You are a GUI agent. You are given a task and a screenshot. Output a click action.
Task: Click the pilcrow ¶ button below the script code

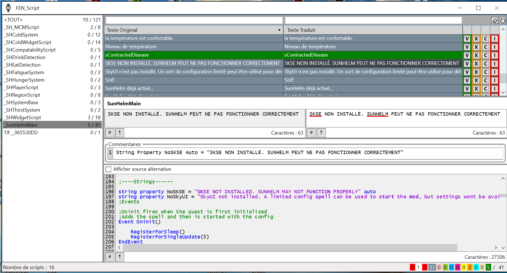(120, 257)
